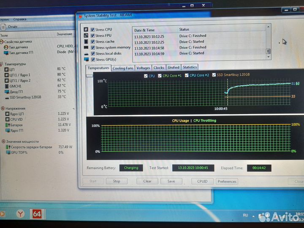Select log row 13.10.2023 10:14:59 Drive C: Started

(199, 54)
